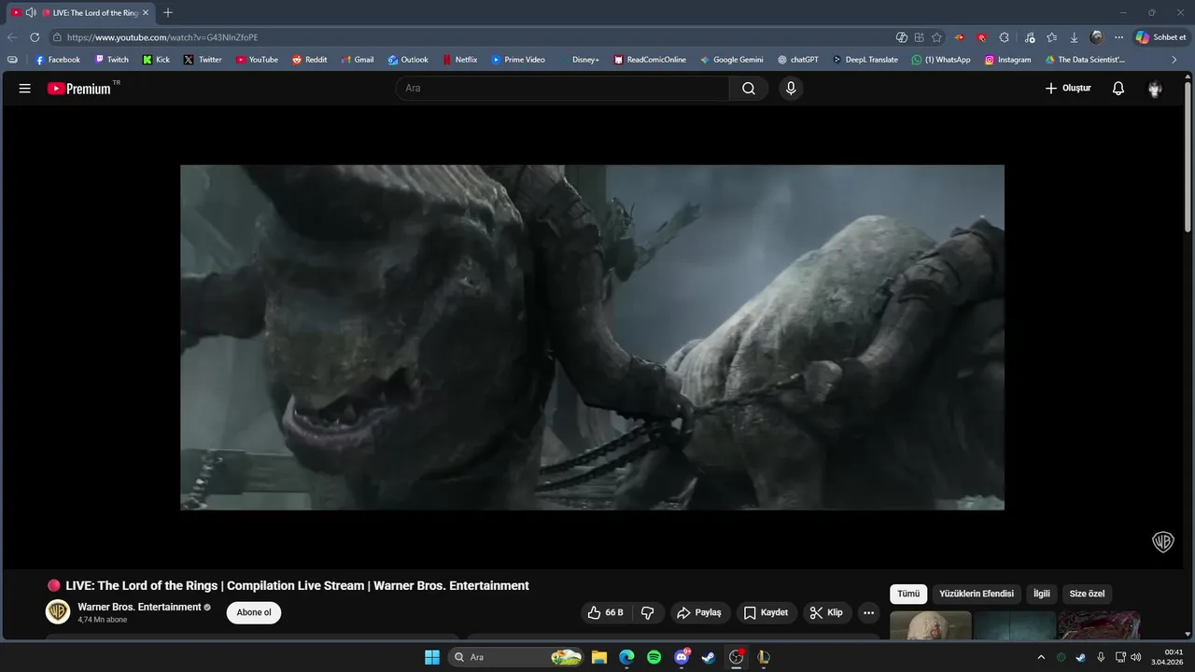Click the browser address bar URL
The height and width of the screenshot is (672, 1195).
pos(162,37)
